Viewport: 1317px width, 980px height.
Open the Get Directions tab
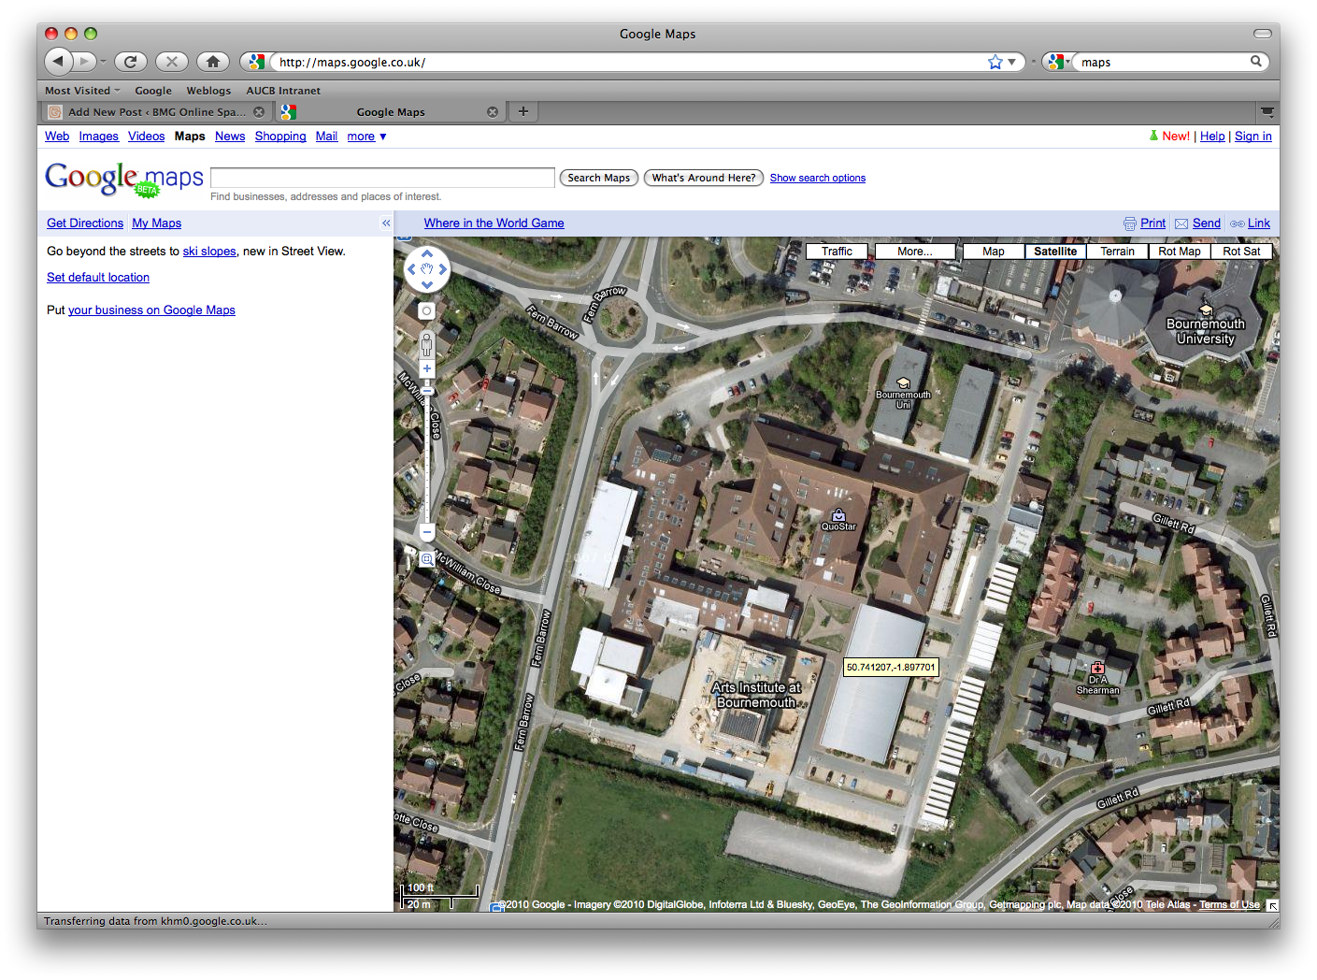coord(85,223)
